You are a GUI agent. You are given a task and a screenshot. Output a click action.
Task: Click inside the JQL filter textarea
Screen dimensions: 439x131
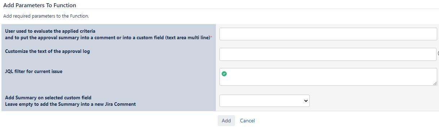[328, 77]
